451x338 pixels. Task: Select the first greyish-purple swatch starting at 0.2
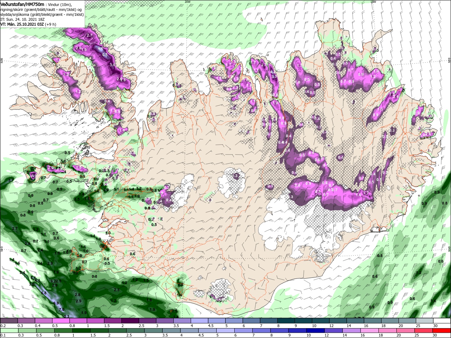(x=9, y=321)
